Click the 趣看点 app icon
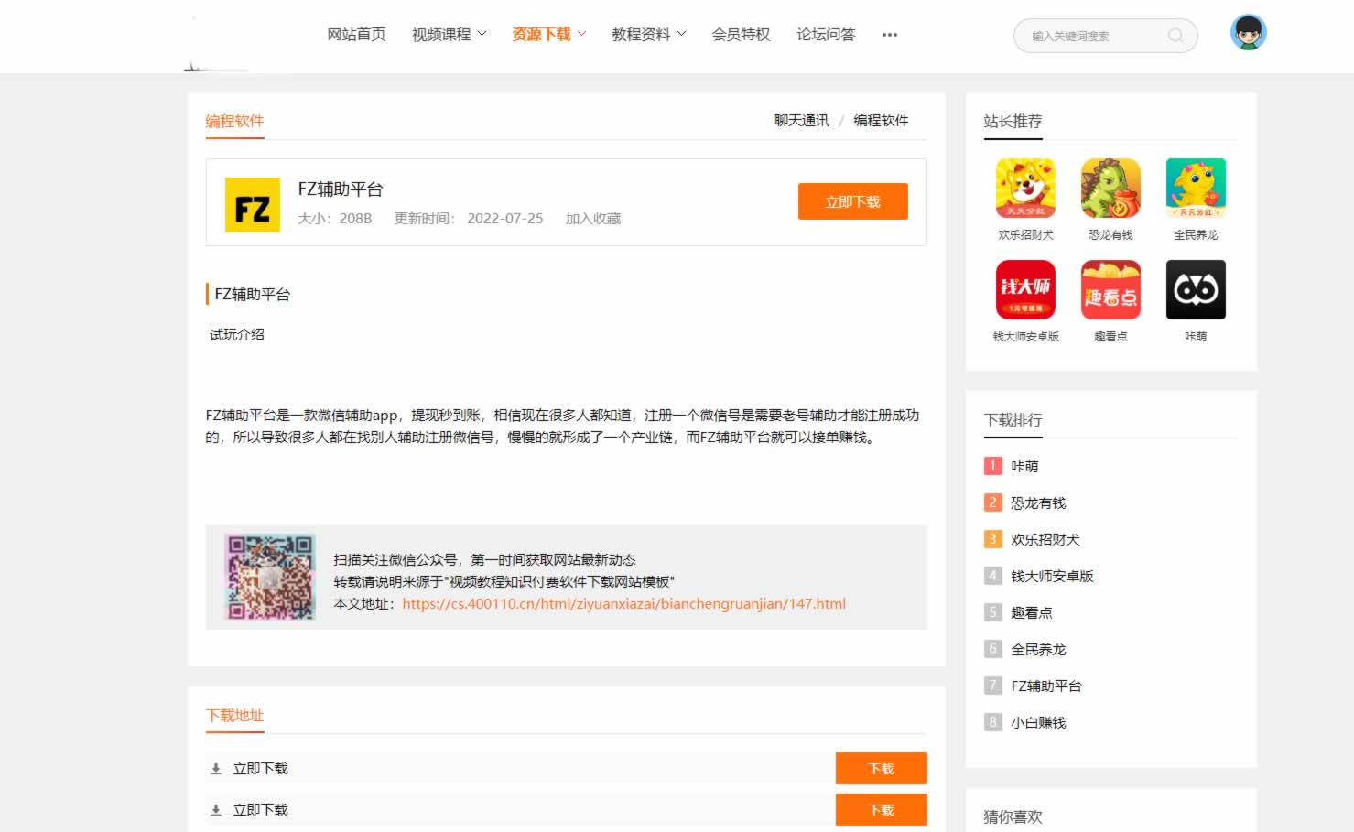This screenshot has height=832, width=1354. 1110,290
